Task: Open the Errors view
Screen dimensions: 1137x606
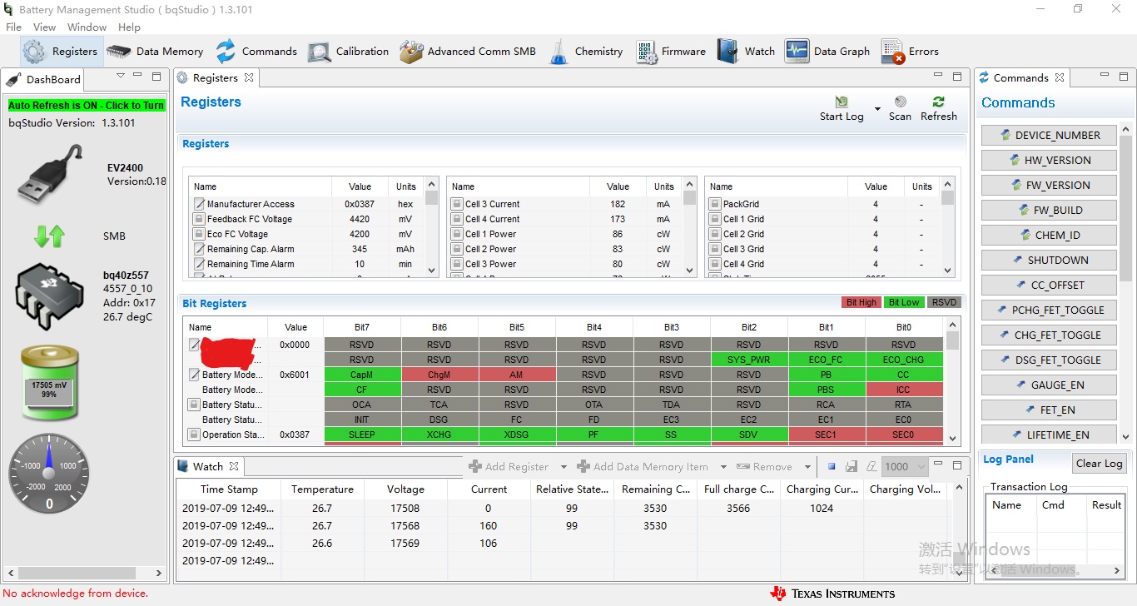Action: pyautogui.click(x=910, y=52)
